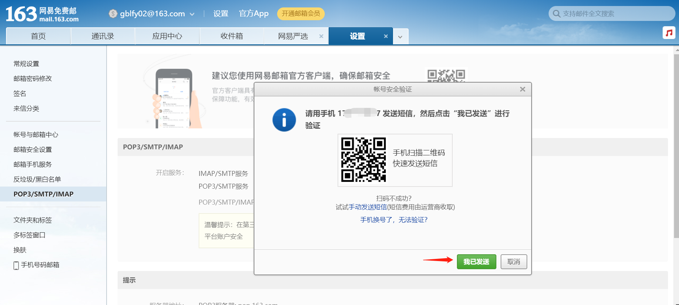Open 换肤 in sidebar
Viewport: 679px width, 305px height.
coord(20,250)
